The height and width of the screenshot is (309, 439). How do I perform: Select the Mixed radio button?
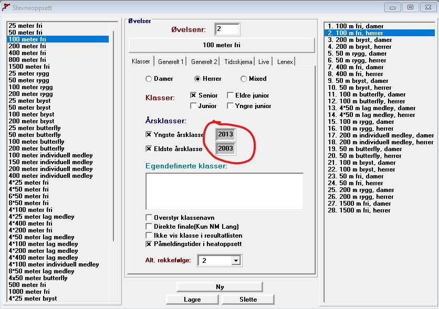pos(244,79)
